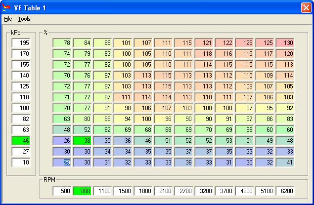
Task: Click the VE Table app icon in title bar
Action: 7,7
